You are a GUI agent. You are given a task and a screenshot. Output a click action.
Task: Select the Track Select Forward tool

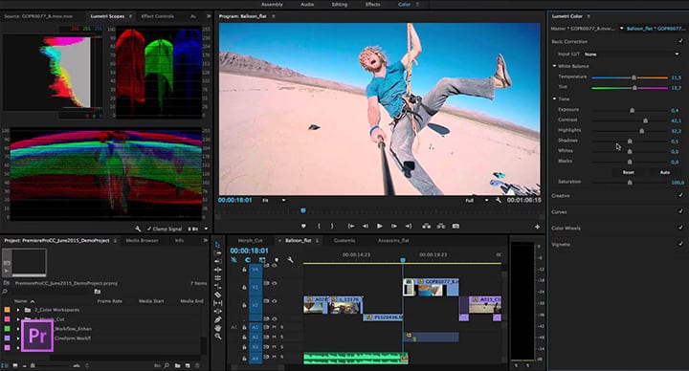coord(217,252)
